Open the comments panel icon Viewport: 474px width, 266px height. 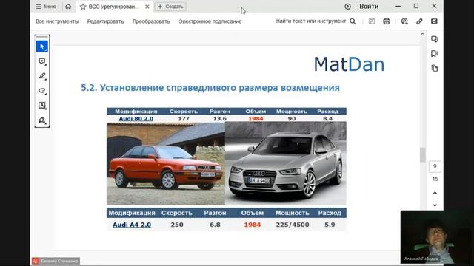[435, 39]
